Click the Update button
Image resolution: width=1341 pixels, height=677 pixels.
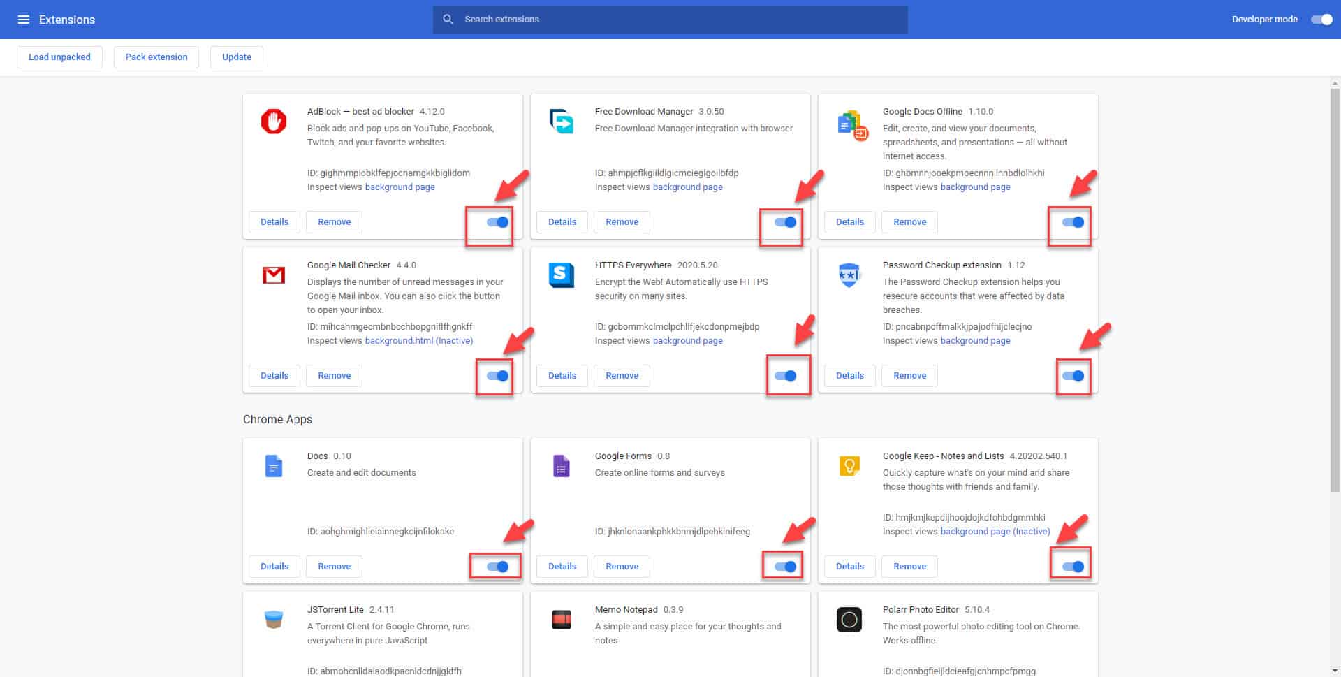point(237,57)
